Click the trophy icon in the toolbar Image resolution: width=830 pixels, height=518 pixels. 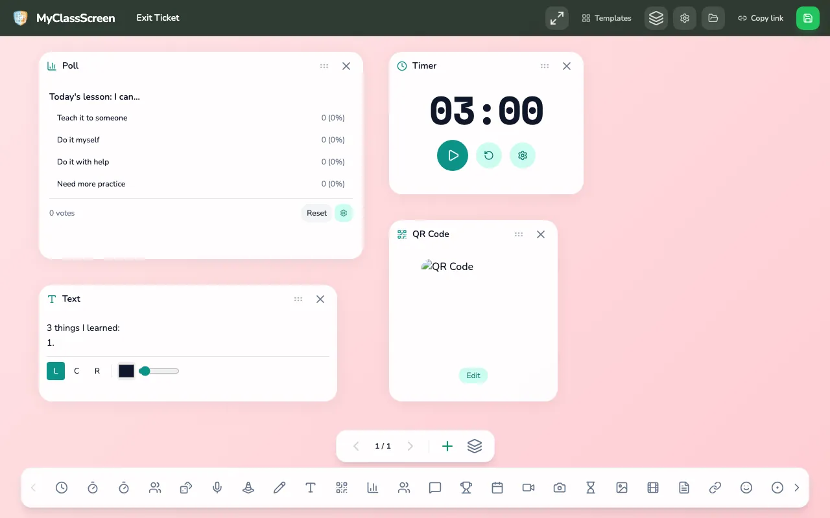point(466,488)
